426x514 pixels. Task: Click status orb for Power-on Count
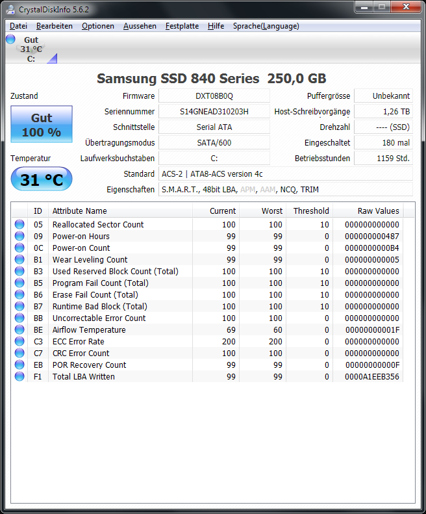coord(19,248)
